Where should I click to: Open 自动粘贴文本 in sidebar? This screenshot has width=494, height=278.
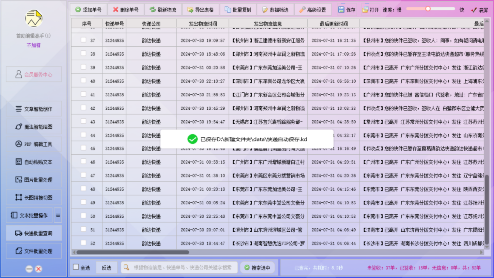click(34, 162)
